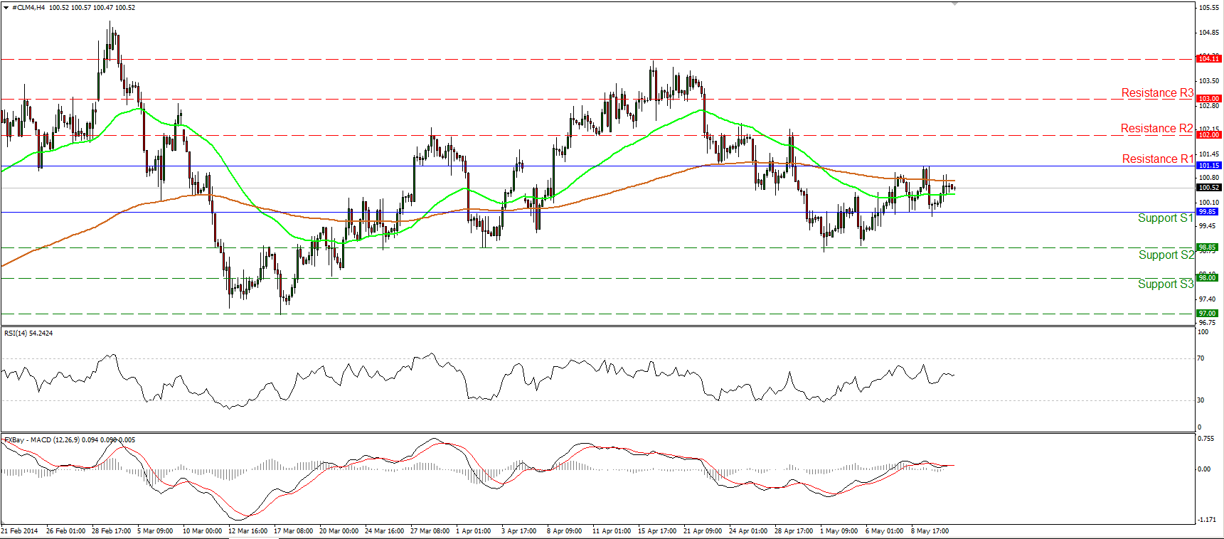Screen dimensions: 1224x539
Task: Click the 27 Mar 08:00 time axis label
Action: point(430,531)
